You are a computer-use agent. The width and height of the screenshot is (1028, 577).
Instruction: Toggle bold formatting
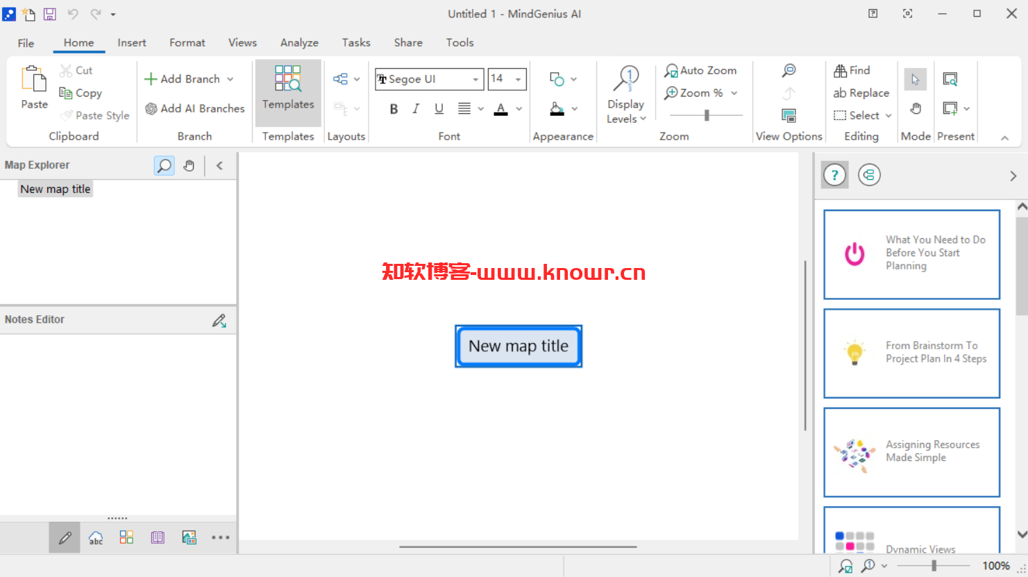click(394, 108)
